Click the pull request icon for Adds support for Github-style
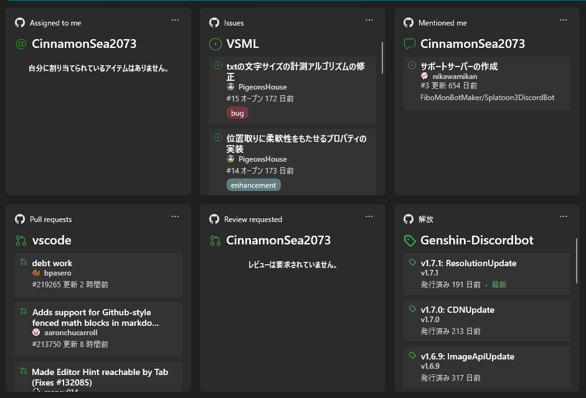586x398 pixels. click(24, 311)
